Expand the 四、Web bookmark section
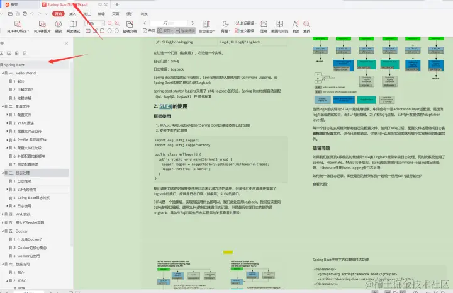The image size is (453, 293). (x=3, y=214)
